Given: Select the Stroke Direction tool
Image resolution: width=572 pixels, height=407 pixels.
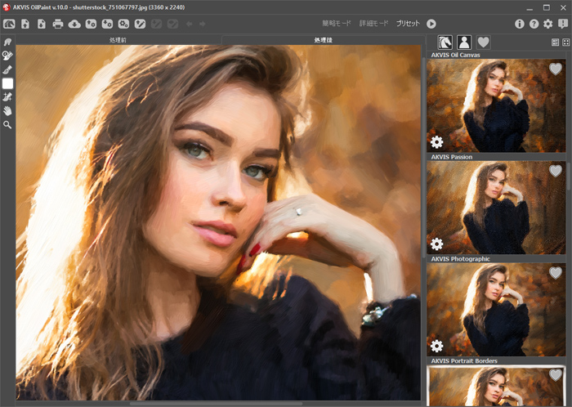Looking at the screenshot, I should tap(7, 42).
